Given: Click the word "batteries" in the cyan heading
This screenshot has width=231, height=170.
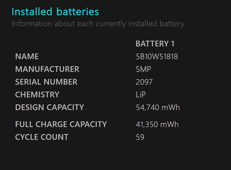Looking at the screenshot, I should (x=78, y=12).
